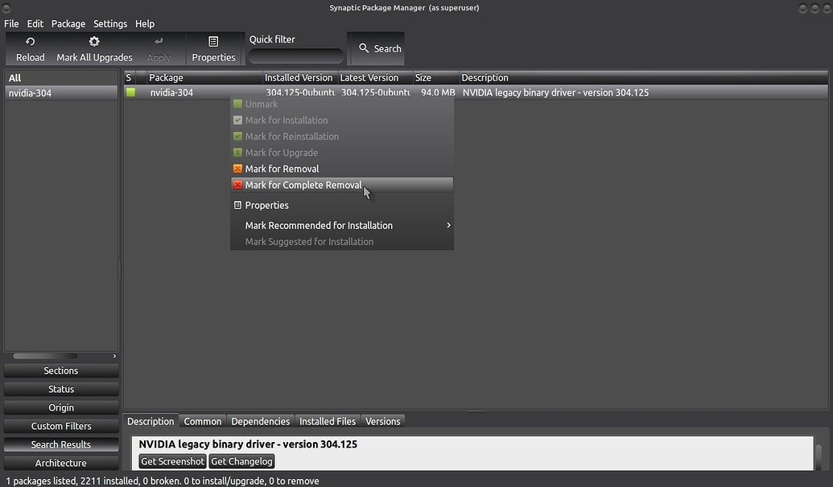This screenshot has height=487, width=833.
Task: Open the Custom Filters view
Action: [x=60, y=425]
